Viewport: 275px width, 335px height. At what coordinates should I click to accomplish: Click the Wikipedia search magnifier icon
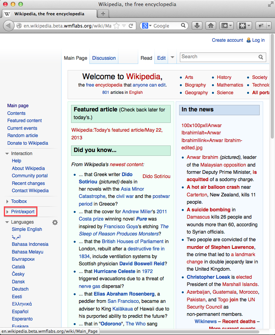click(x=261, y=57)
